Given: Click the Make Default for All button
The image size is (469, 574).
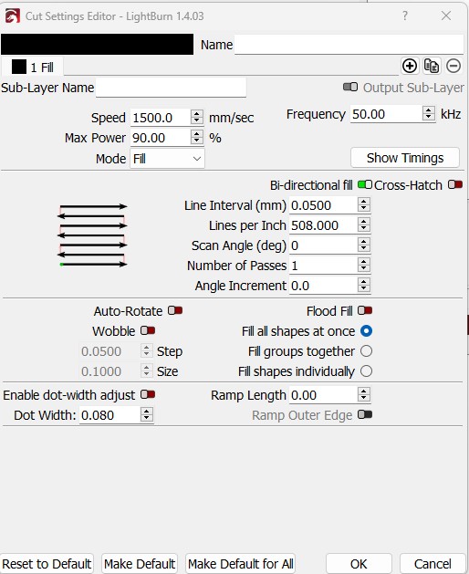Looking at the screenshot, I should coord(241,564).
